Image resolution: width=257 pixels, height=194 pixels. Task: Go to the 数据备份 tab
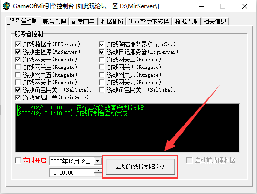pos(112,21)
